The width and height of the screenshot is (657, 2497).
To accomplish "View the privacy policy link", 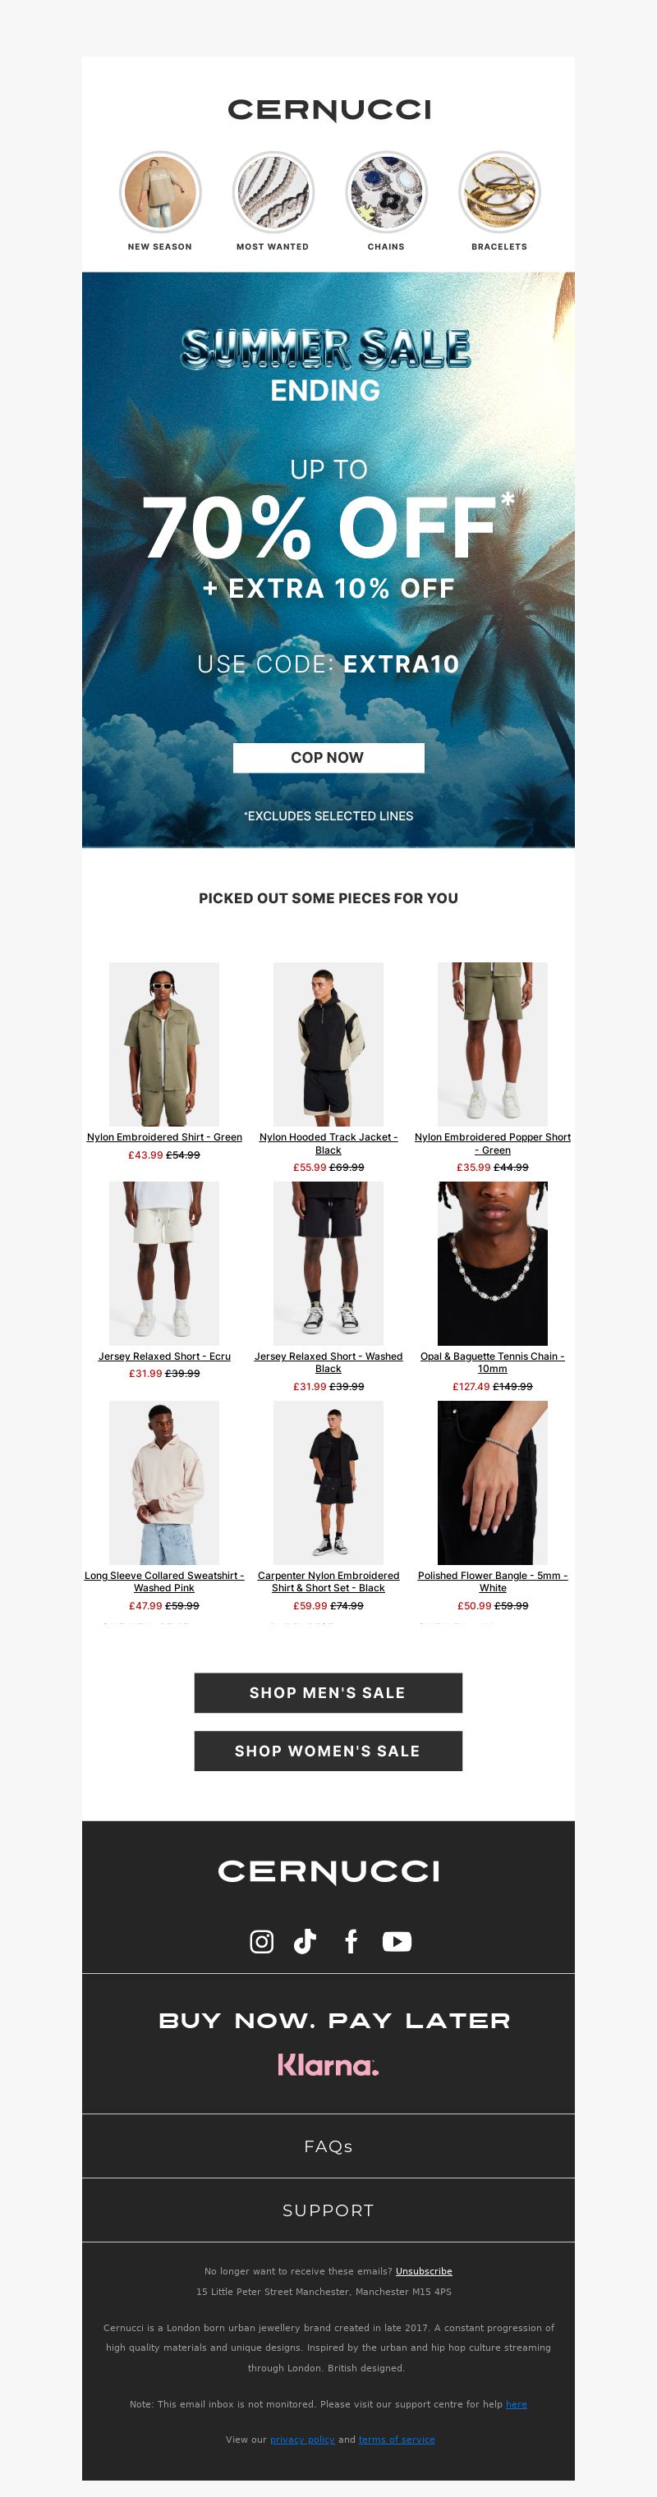I will (302, 2439).
